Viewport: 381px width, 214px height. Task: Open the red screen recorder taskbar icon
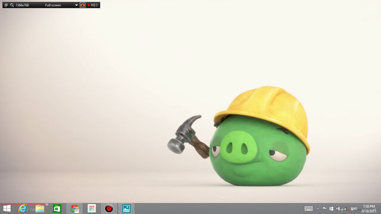[109, 209]
